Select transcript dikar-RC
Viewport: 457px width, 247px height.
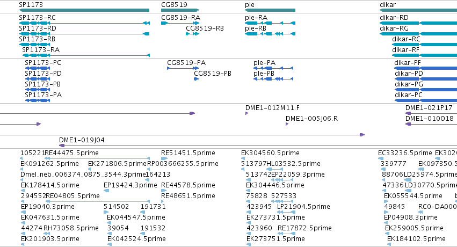point(407,39)
